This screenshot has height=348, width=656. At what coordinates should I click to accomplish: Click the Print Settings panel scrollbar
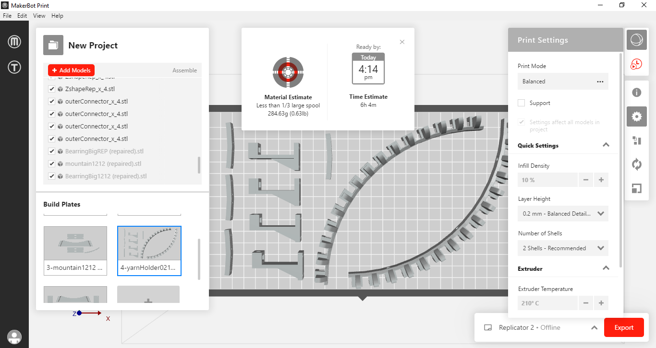click(621, 161)
